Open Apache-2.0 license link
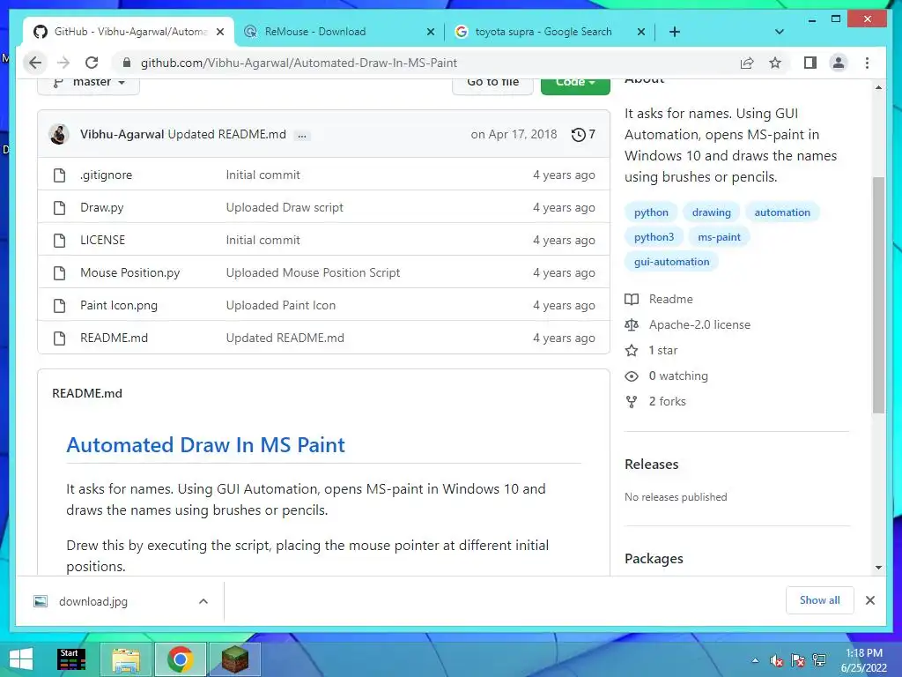The image size is (902, 677). point(687,324)
